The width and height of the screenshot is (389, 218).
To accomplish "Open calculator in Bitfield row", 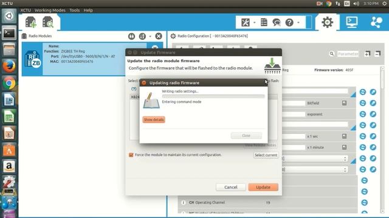I will coord(345,103).
